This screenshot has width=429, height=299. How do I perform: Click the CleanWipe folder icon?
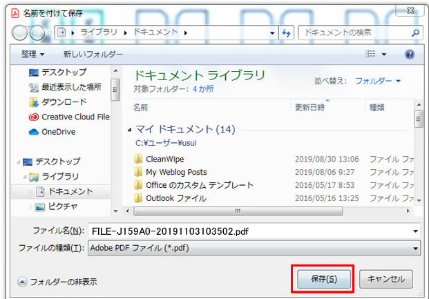click(x=138, y=159)
